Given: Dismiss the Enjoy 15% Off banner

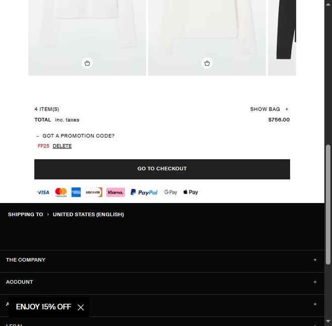Looking at the screenshot, I should 81,307.
